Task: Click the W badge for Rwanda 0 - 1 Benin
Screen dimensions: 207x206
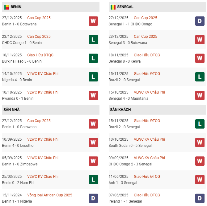Action: (93, 95)
